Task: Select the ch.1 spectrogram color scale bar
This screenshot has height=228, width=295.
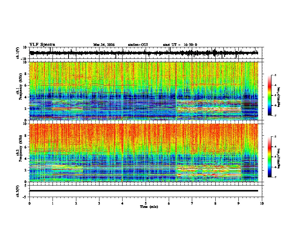Action: 270,95
